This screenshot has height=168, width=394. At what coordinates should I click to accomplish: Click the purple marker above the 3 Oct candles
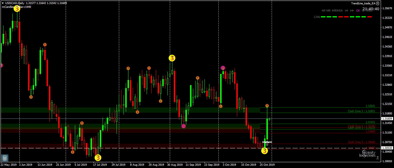point(222,67)
